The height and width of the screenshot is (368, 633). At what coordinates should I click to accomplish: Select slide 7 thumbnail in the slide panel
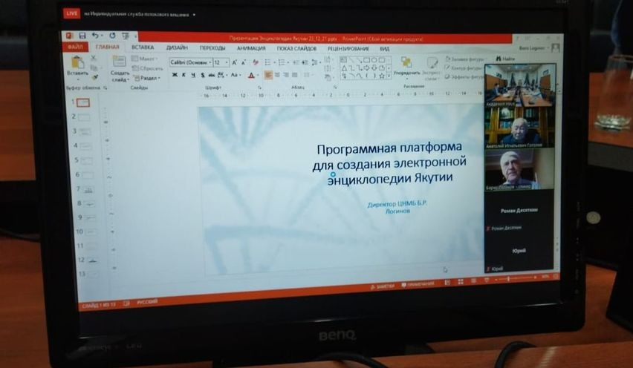[x=88, y=190]
